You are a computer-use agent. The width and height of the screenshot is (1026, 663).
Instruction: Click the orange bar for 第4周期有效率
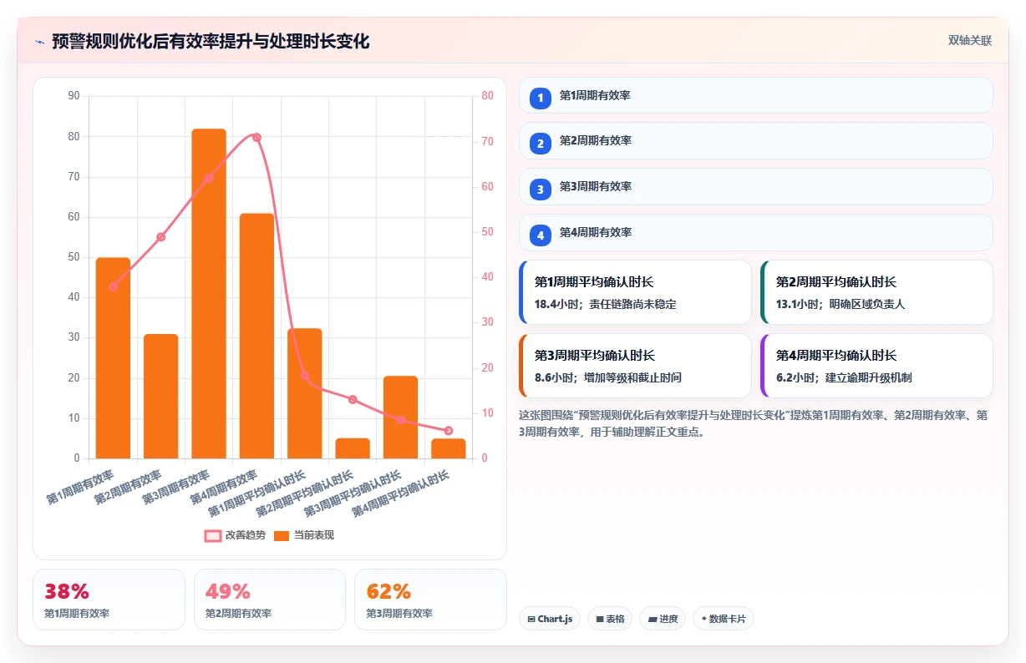click(256, 336)
